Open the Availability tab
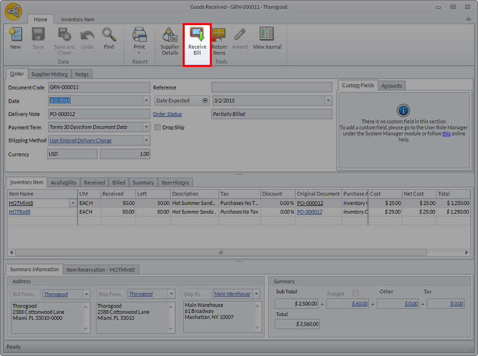Screen dimensions: 478x356 [63, 183]
